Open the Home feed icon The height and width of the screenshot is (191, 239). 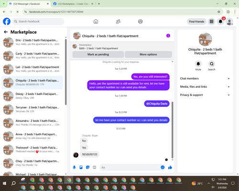[96, 21]
